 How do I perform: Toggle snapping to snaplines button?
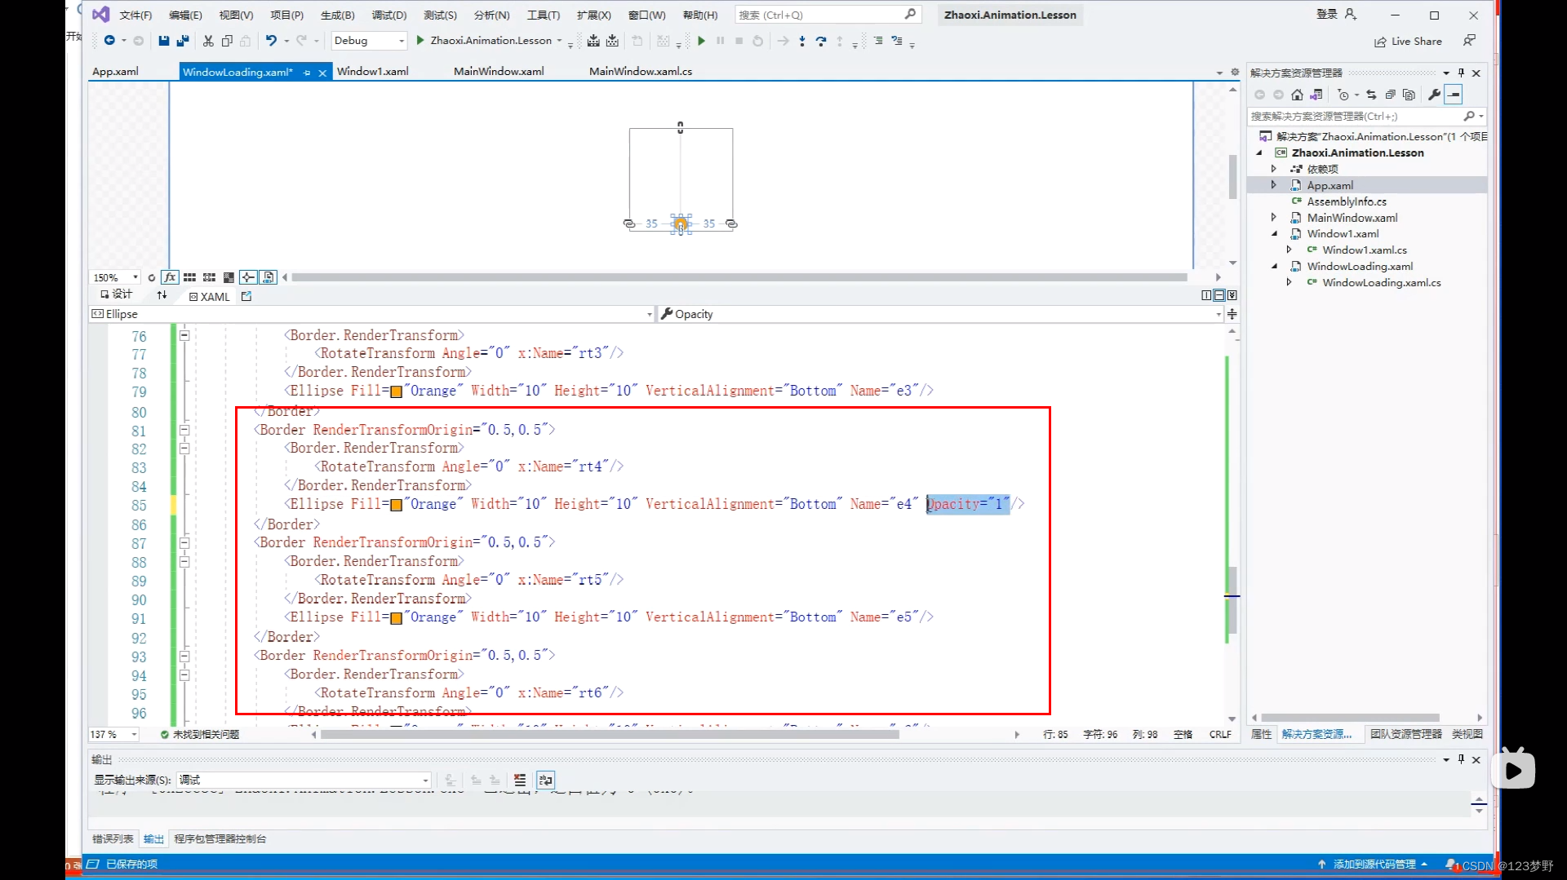[248, 277]
